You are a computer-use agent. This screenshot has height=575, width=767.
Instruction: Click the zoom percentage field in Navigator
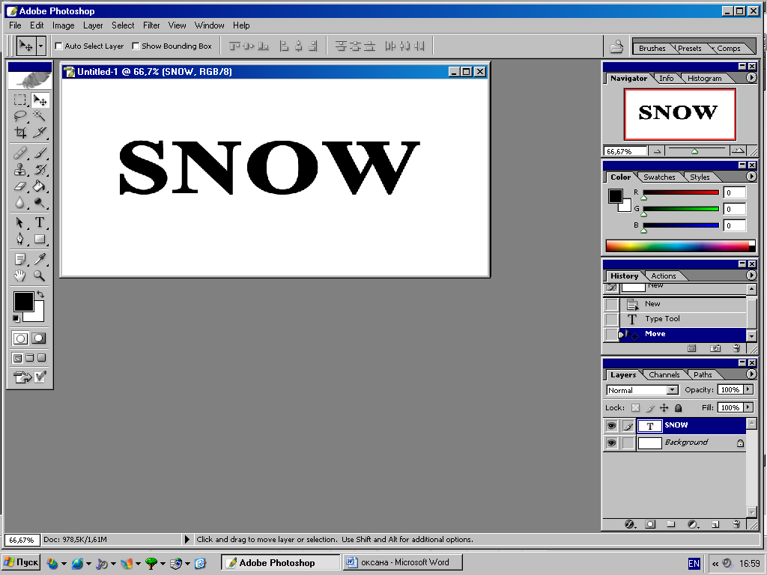[625, 151]
